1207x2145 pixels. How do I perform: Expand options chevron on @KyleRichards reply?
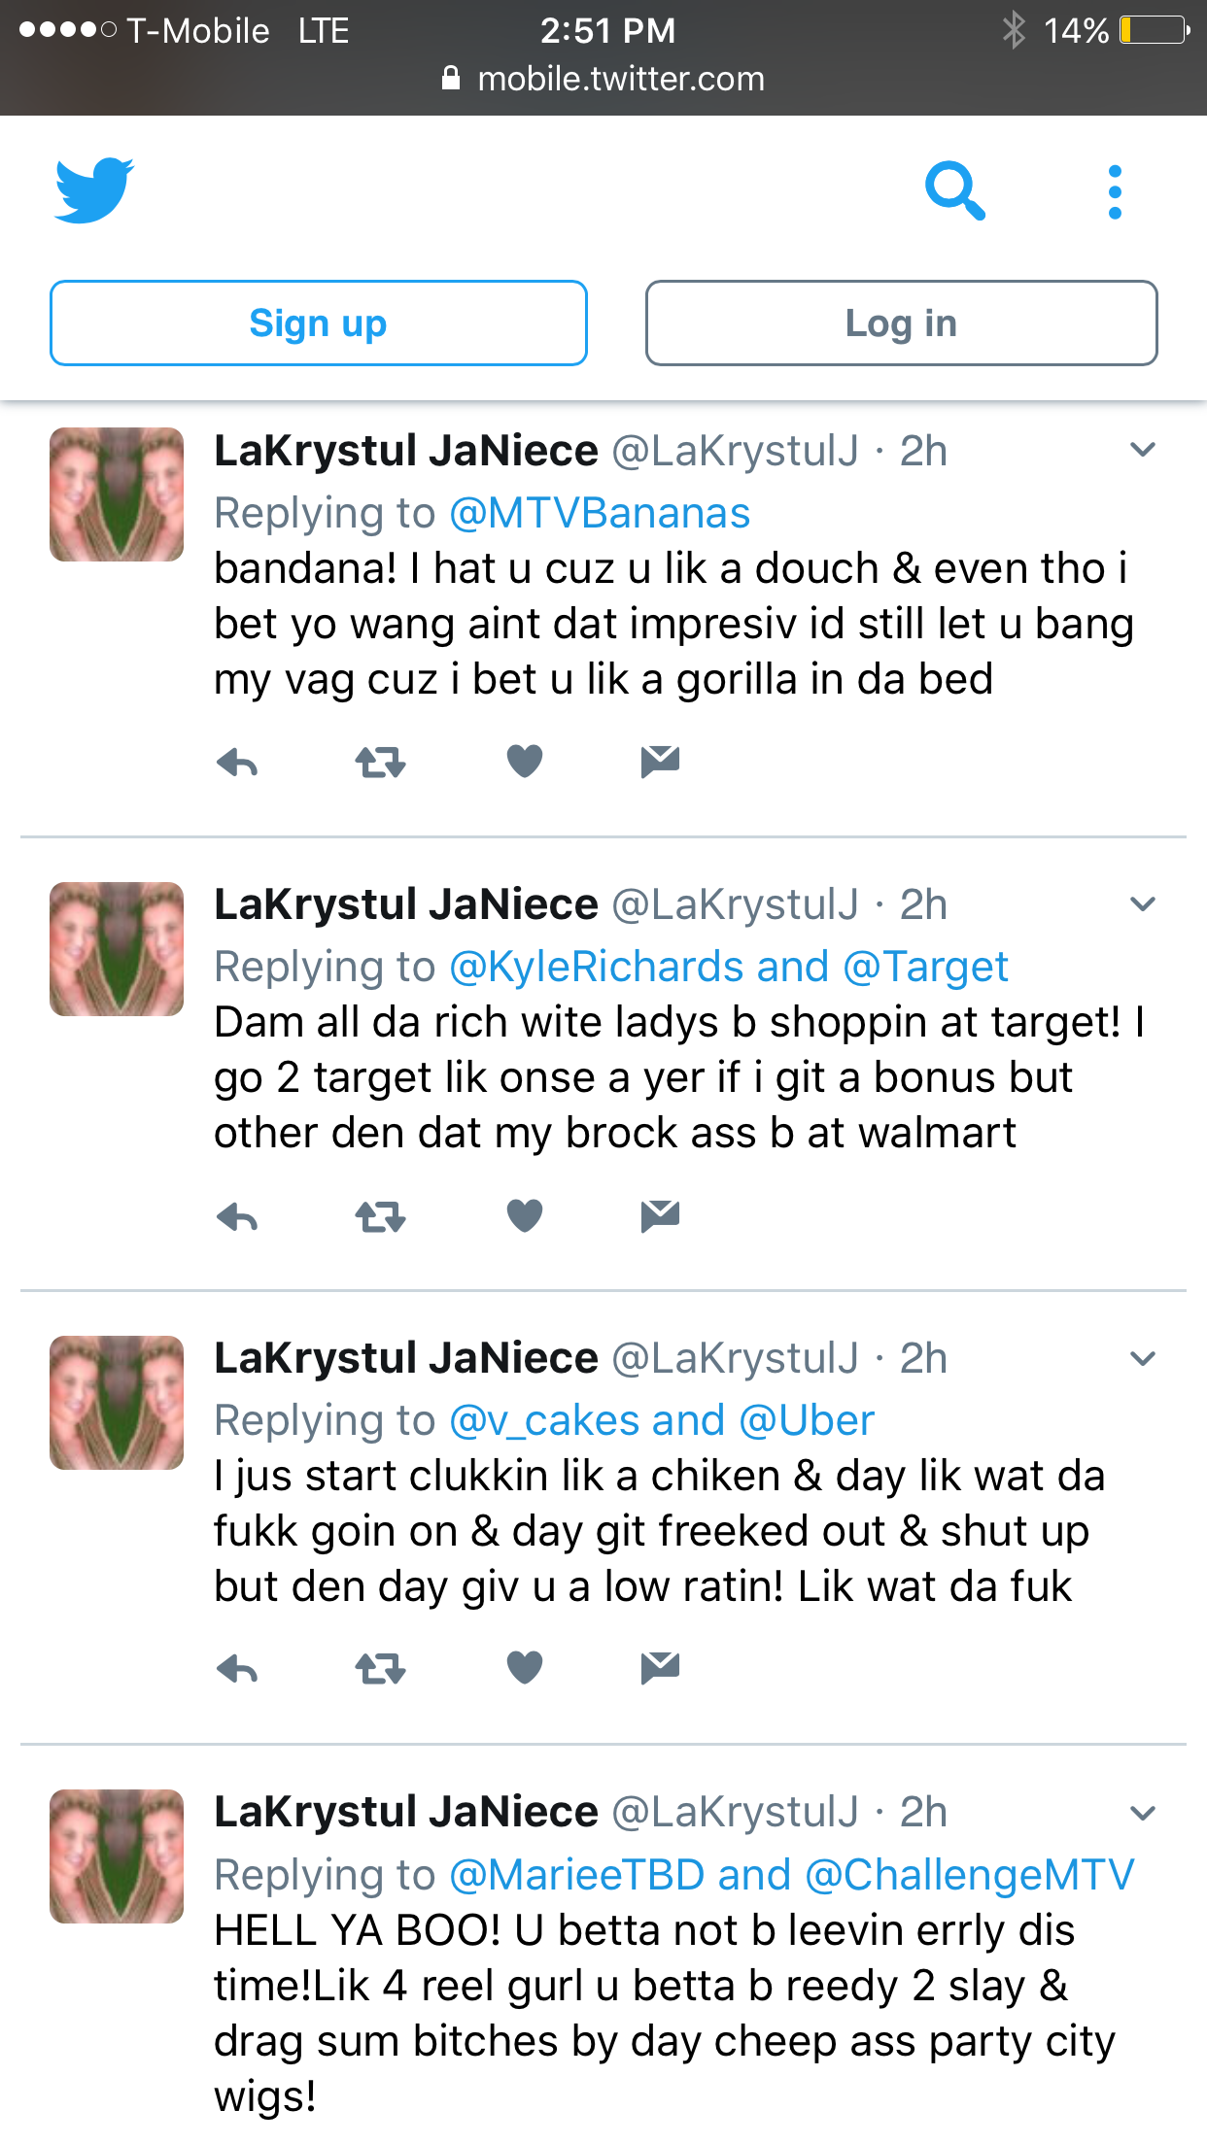pyautogui.click(x=1143, y=903)
